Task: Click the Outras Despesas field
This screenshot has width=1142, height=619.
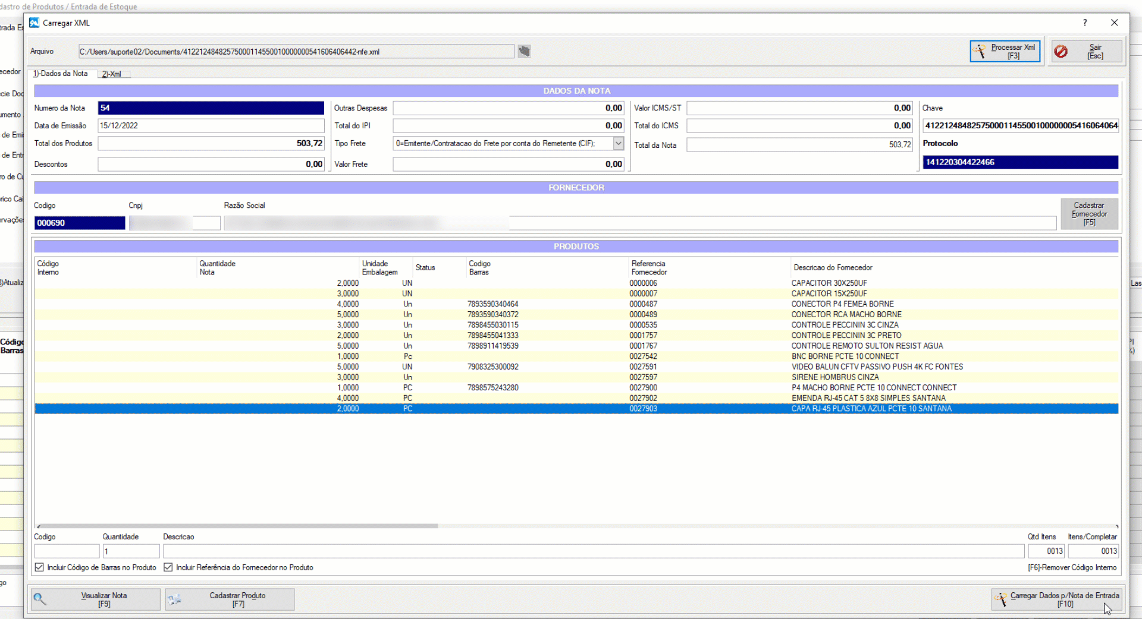Action: click(x=508, y=108)
